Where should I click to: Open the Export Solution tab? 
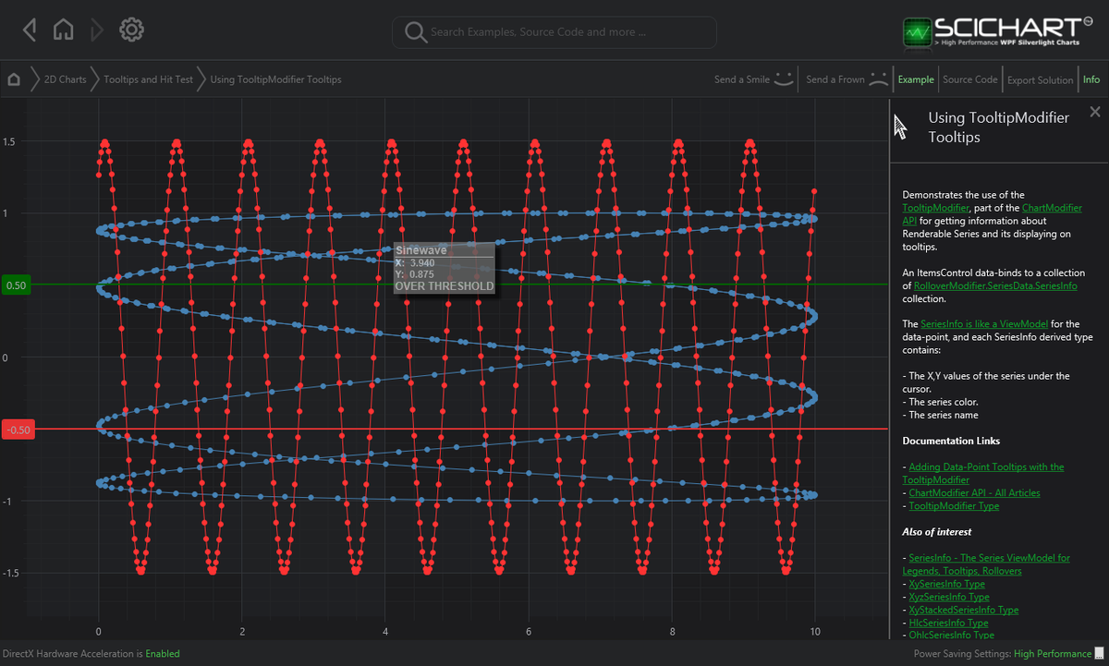[1041, 80]
